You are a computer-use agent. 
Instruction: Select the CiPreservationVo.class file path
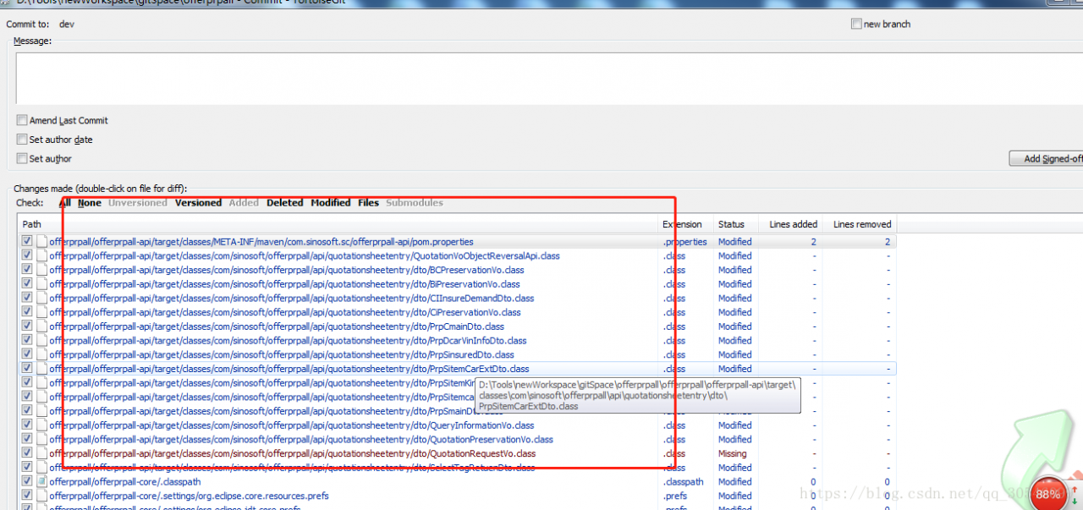point(285,312)
